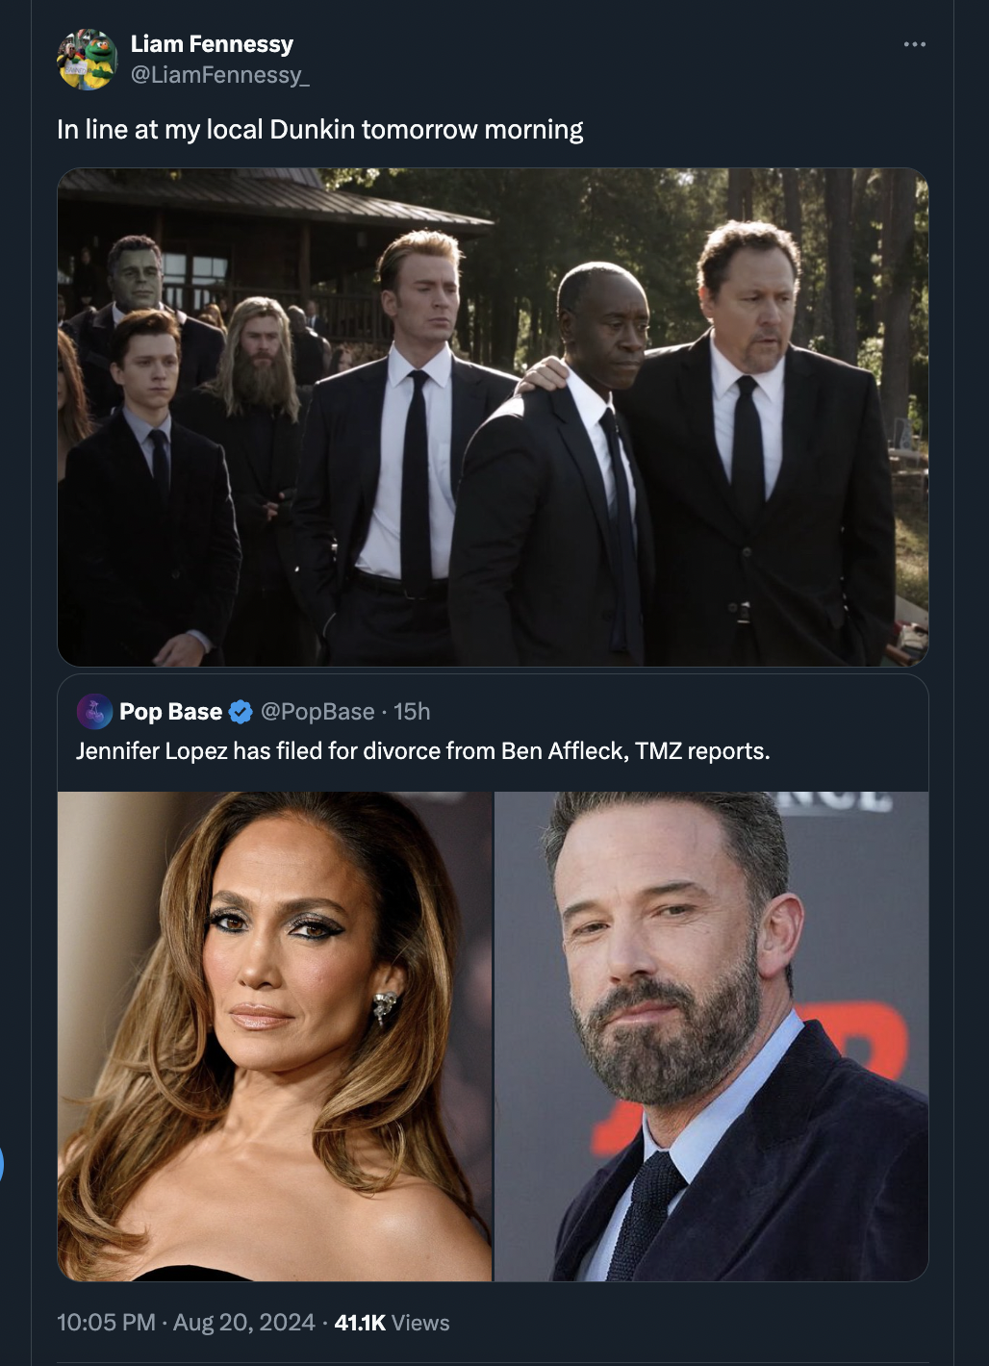The height and width of the screenshot is (1366, 989).
Task: Click the @PopBase handle
Action: [x=319, y=712]
